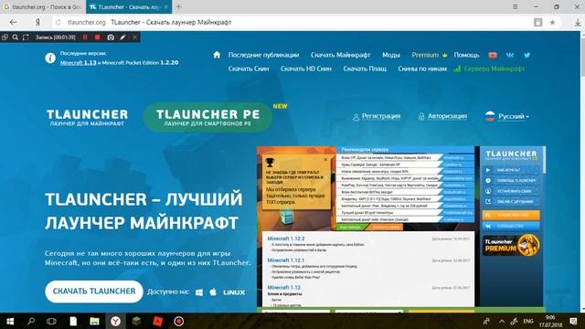The height and width of the screenshot is (329, 585).
Task: Open the Minecraft block taskbar icon
Action: 136,321
